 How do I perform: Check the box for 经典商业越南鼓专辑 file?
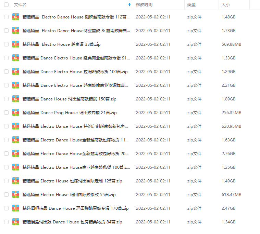6,58
